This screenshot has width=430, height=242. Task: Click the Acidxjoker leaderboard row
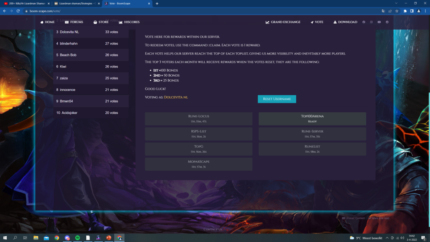click(91, 113)
